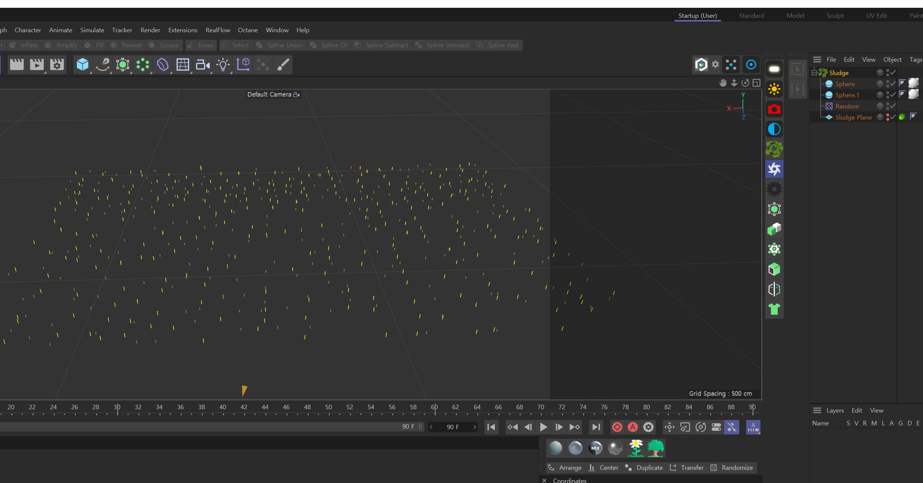923x483 pixels.
Task: Click the Record Active Objects button
Action: (x=617, y=427)
